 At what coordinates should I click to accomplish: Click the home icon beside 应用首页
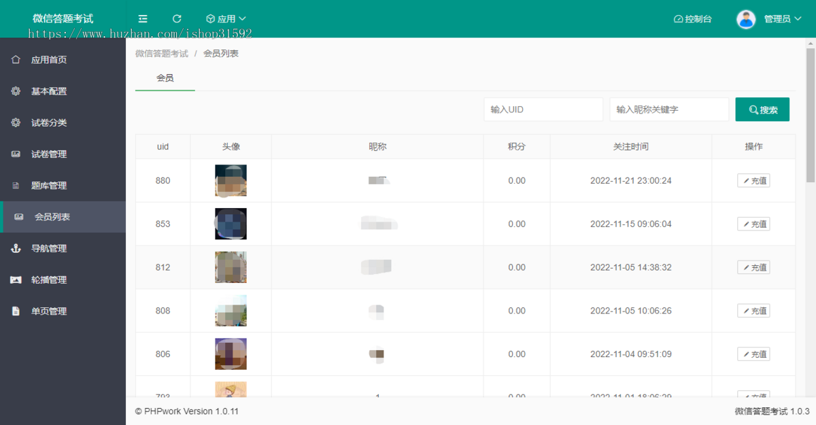[16, 60]
